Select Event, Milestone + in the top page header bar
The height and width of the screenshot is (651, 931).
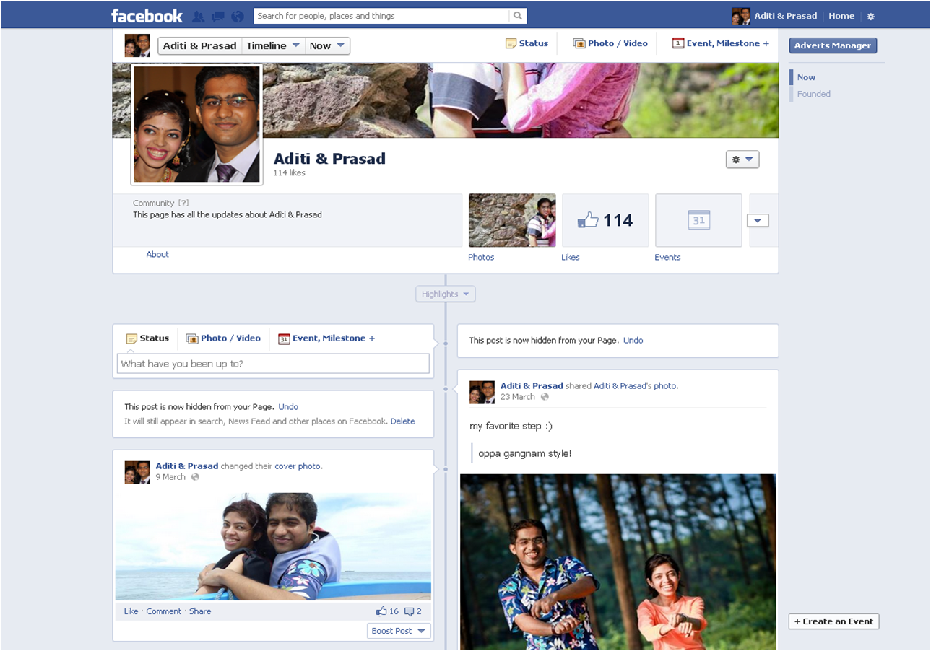720,43
